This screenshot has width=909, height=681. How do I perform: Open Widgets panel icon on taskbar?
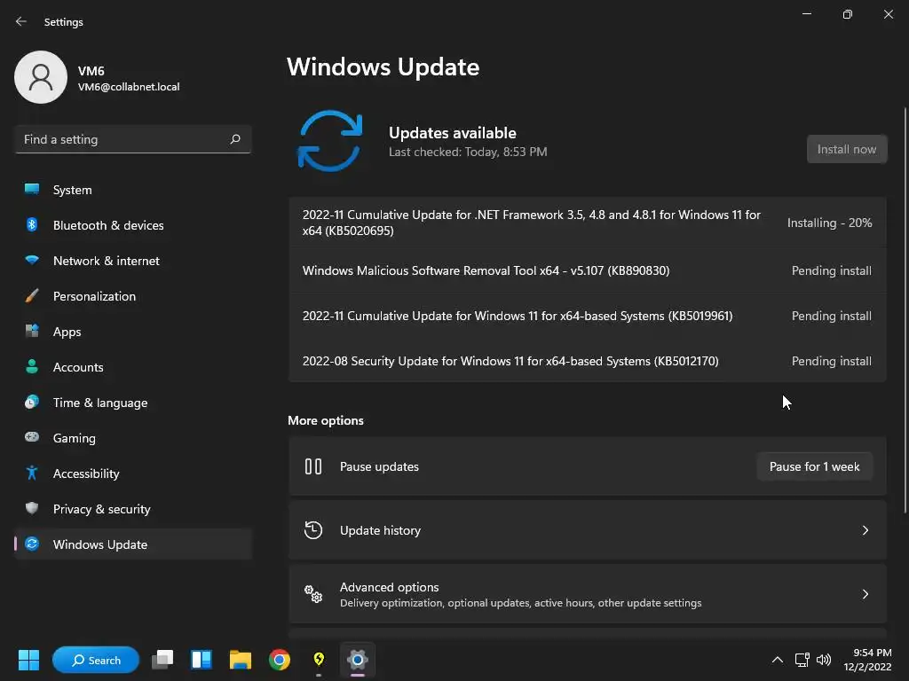coord(202,660)
